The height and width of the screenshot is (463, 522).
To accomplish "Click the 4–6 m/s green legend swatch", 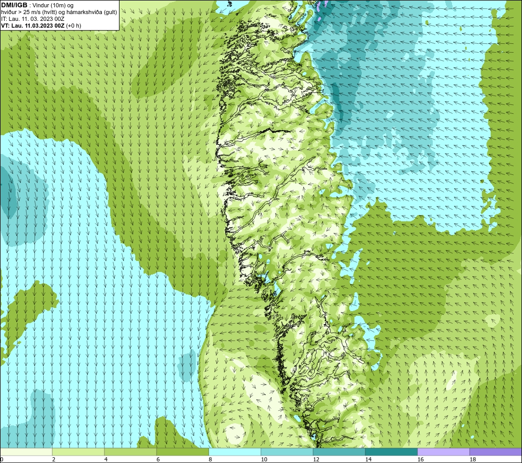I will click(x=130, y=452).
